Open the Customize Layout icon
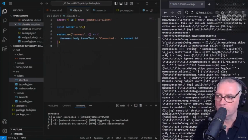The height and width of the screenshot is (140, 248). point(131,3)
